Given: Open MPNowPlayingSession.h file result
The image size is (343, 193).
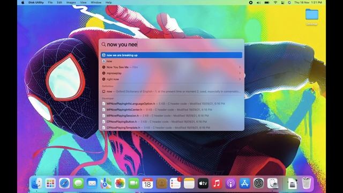Looking at the screenshot, I should [171, 116].
